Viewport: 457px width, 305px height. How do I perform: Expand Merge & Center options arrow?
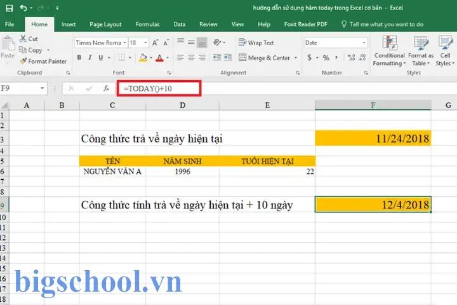pyautogui.click(x=296, y=57)
